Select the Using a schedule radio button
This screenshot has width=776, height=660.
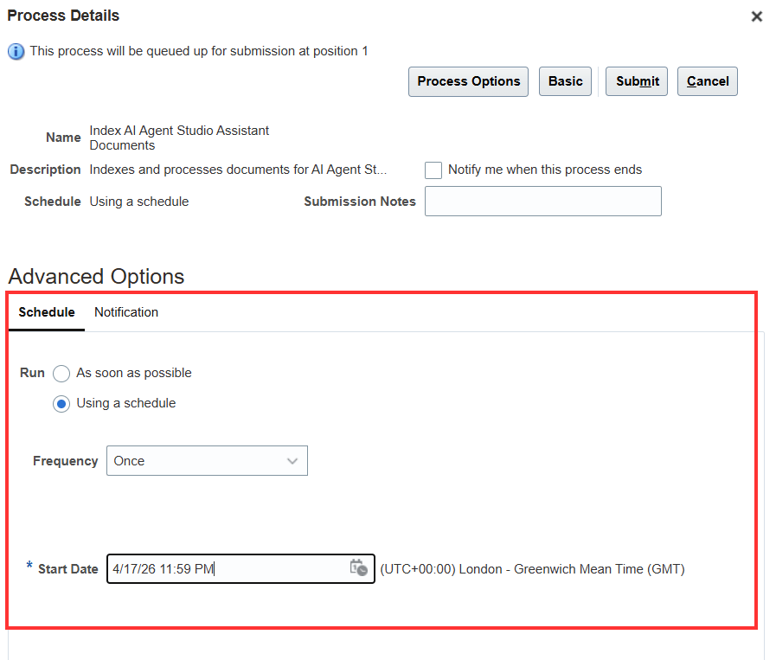[x=61, y=404]
